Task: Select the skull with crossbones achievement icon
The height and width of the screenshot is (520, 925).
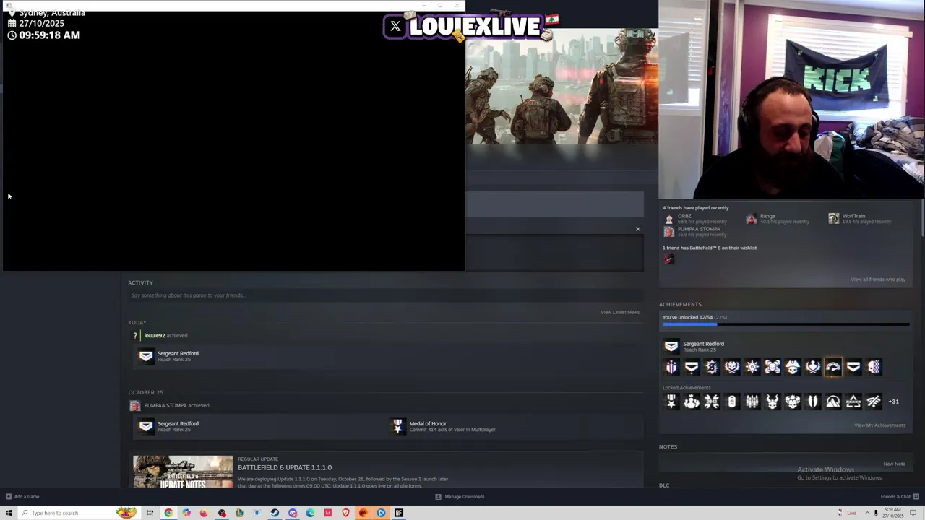Action: click(773, 367)
